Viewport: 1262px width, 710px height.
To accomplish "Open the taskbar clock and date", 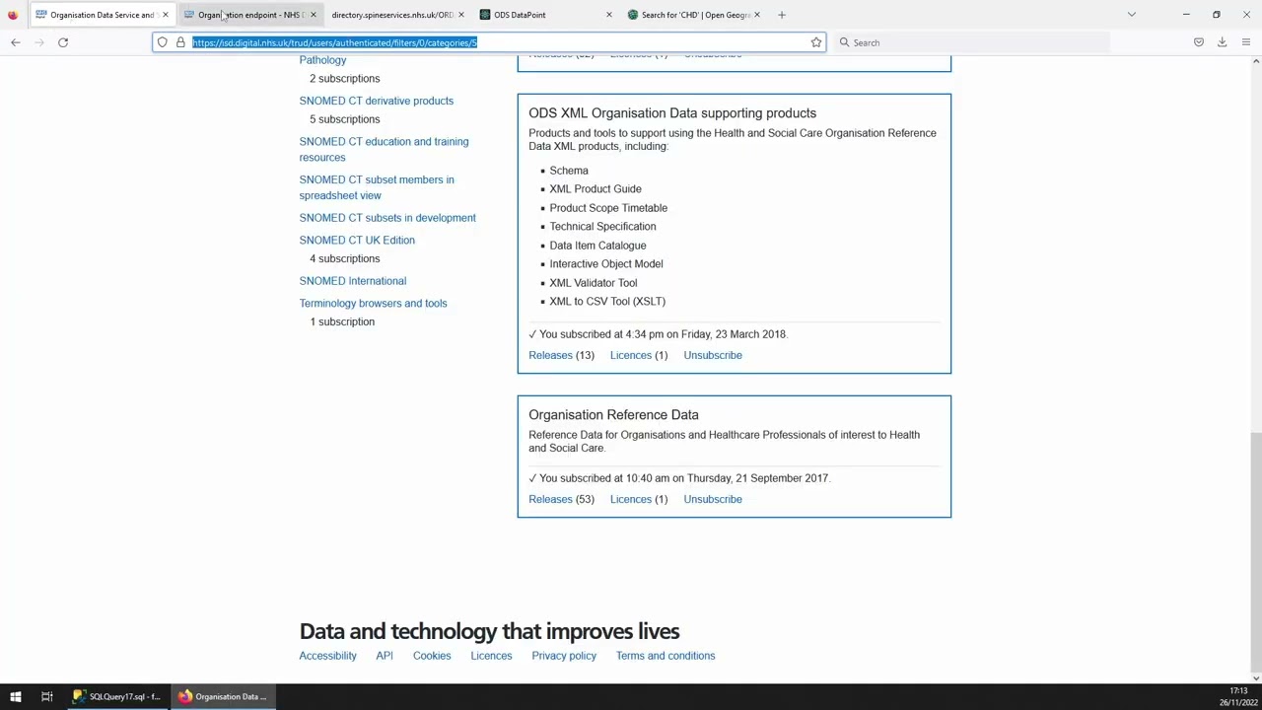I will (x=1238, y=697).
